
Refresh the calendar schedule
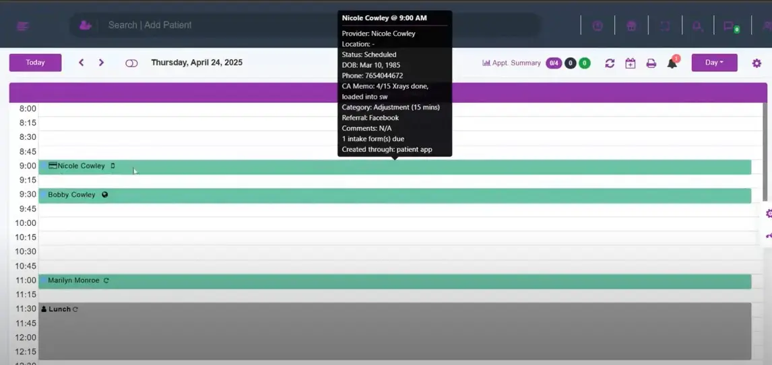tap(610, 63)
